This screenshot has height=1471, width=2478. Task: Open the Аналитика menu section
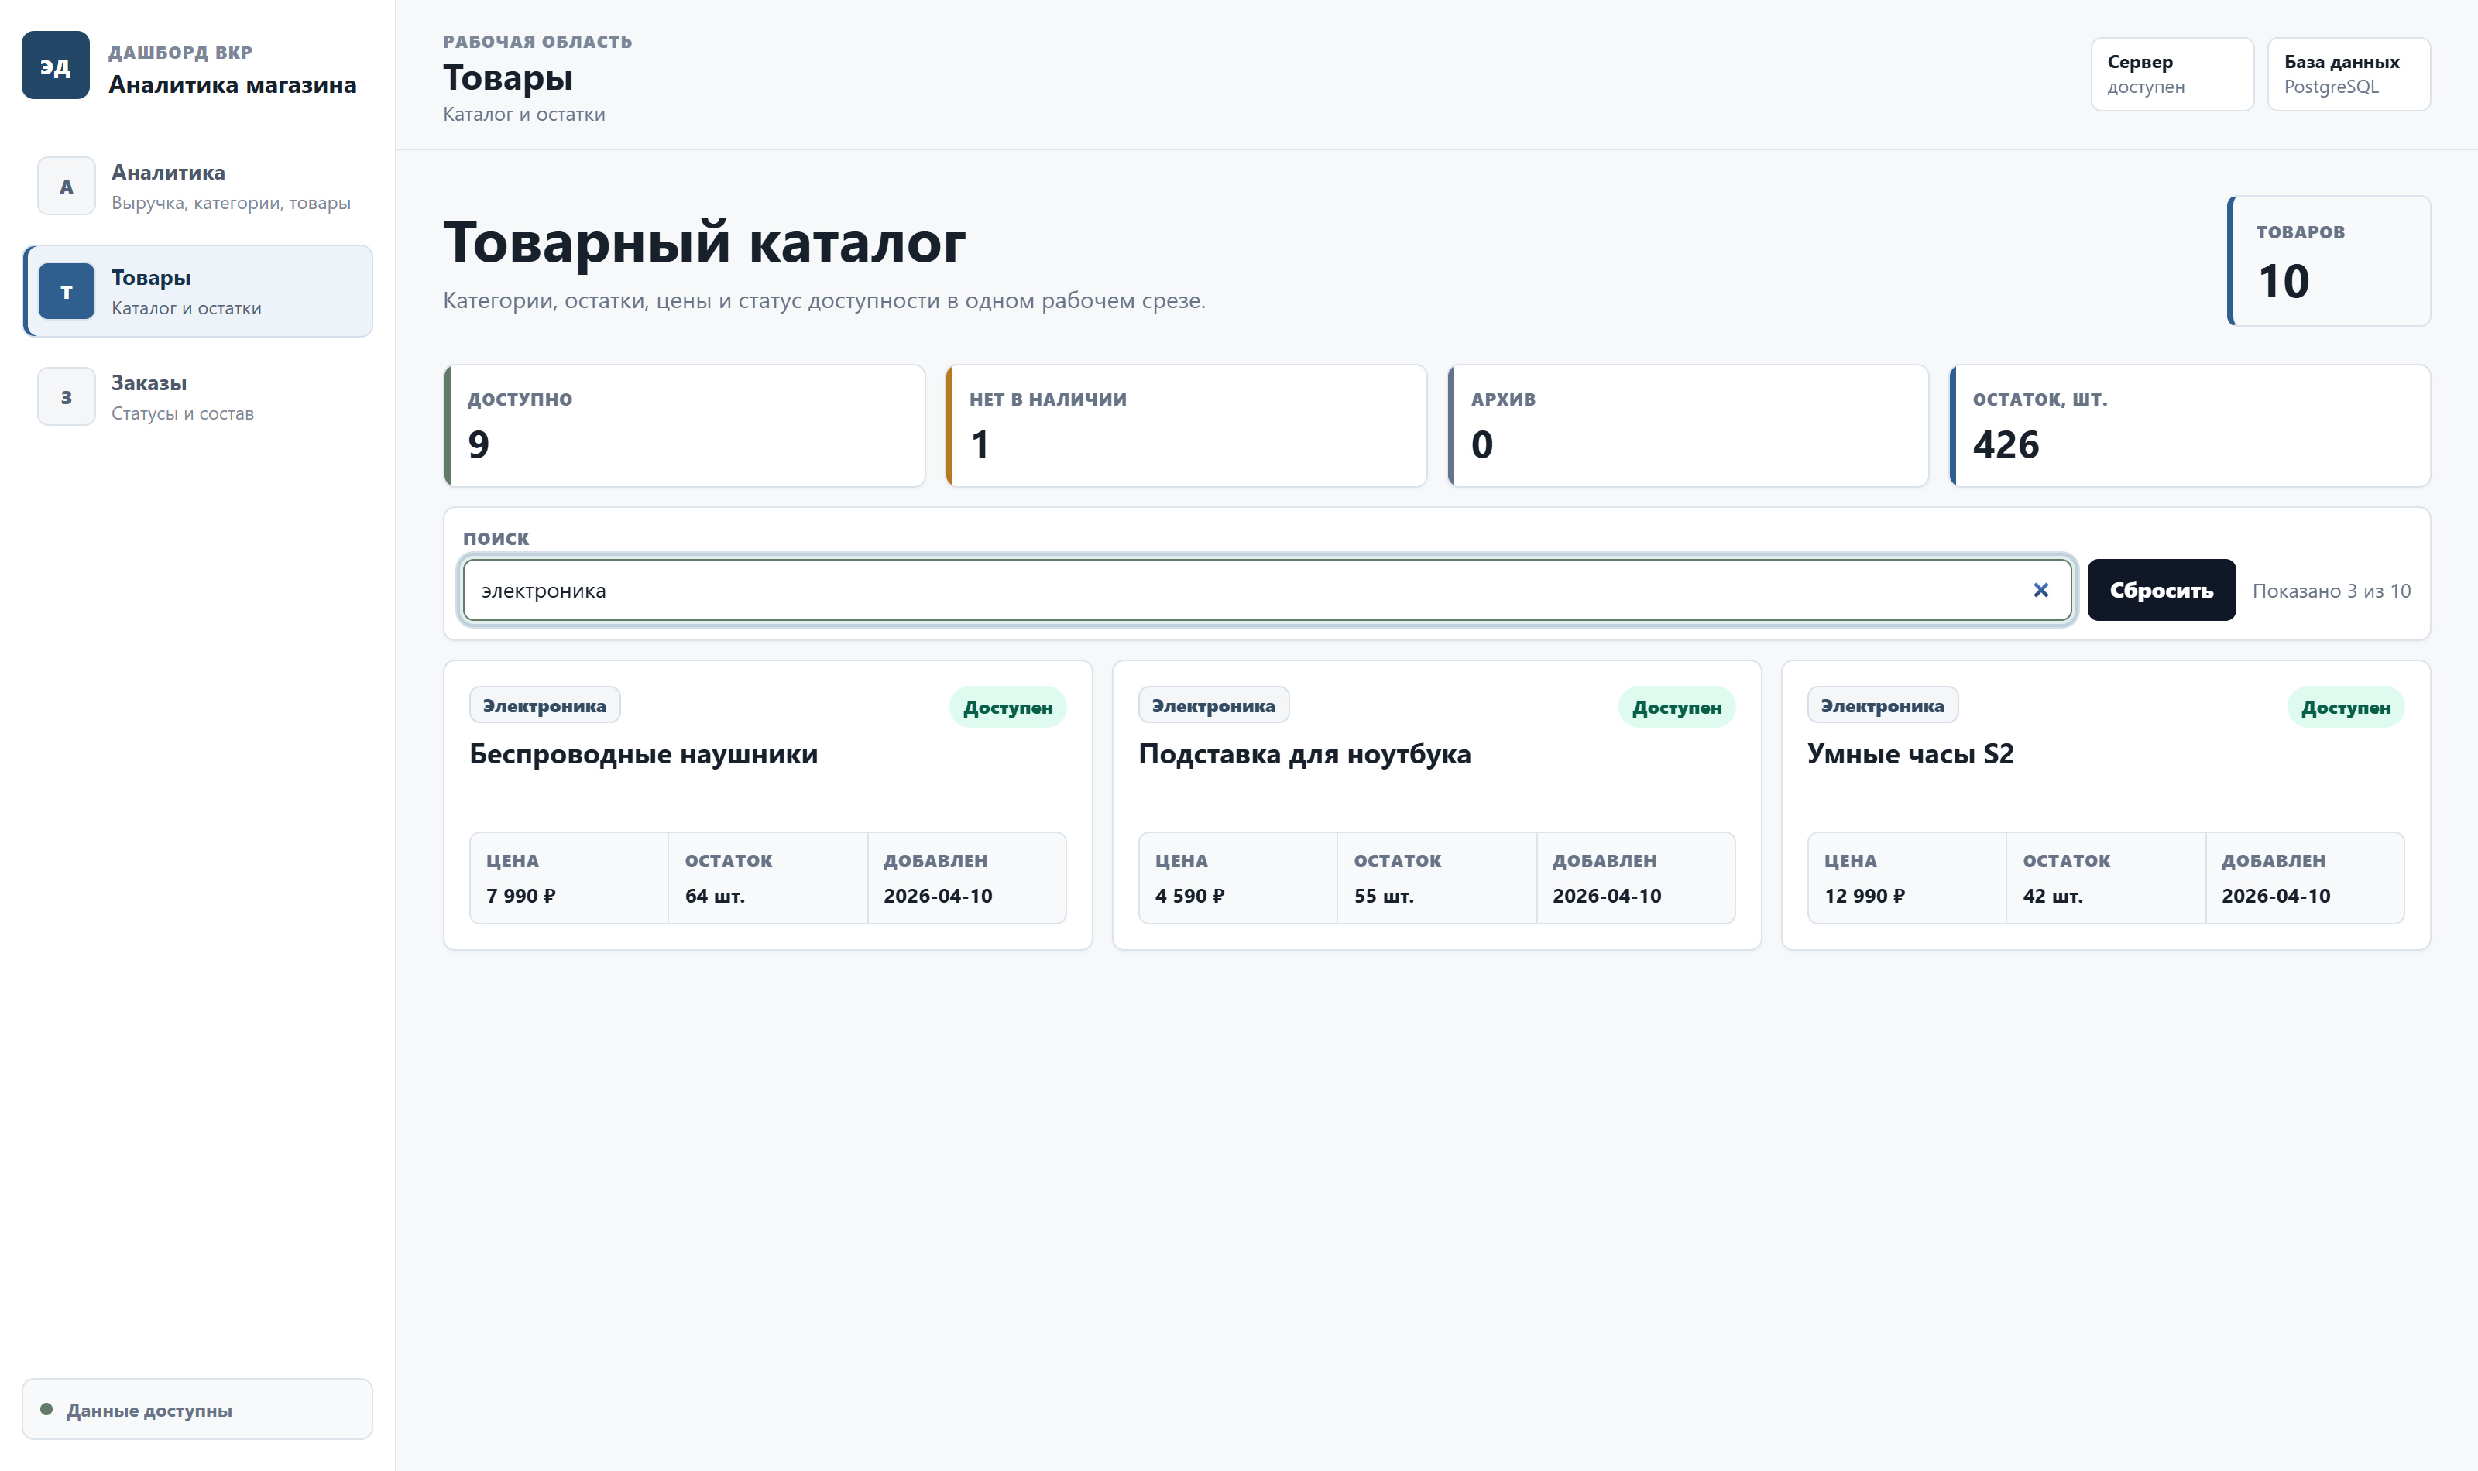click(x=198, y=187)
